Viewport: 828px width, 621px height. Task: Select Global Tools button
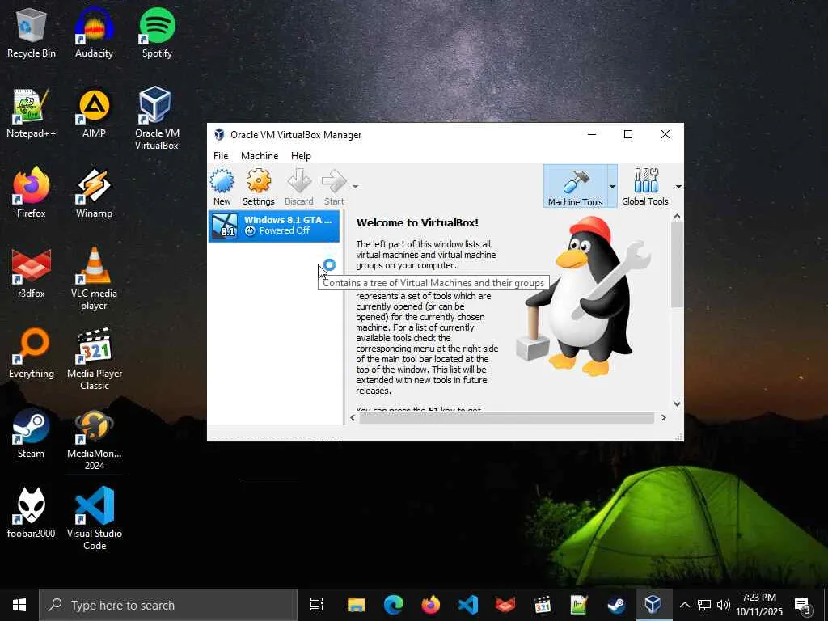pyautogui.click(x=644, y=186)
